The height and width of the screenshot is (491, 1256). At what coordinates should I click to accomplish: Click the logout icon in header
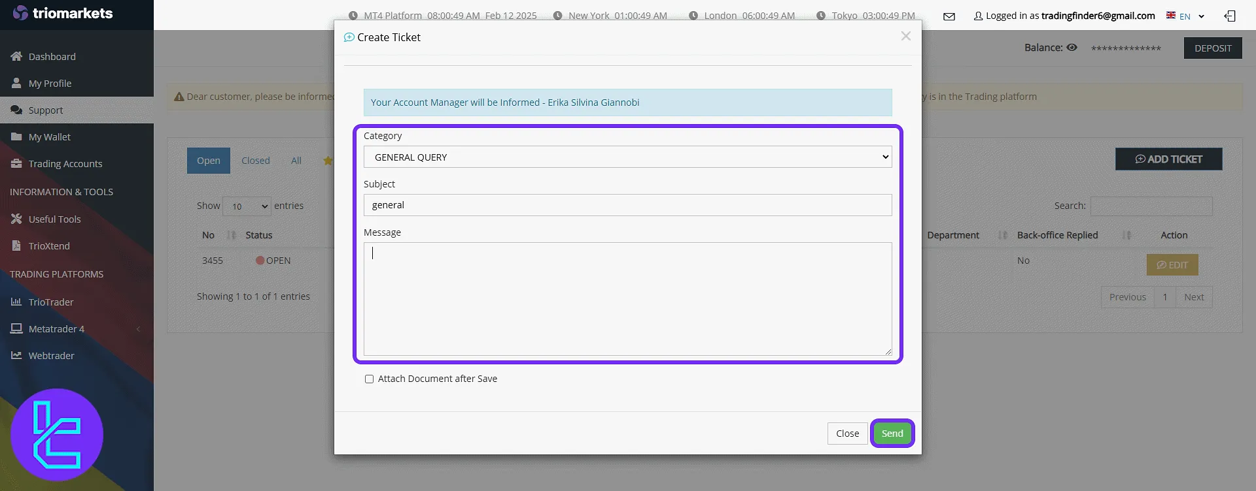(1230, 16)
